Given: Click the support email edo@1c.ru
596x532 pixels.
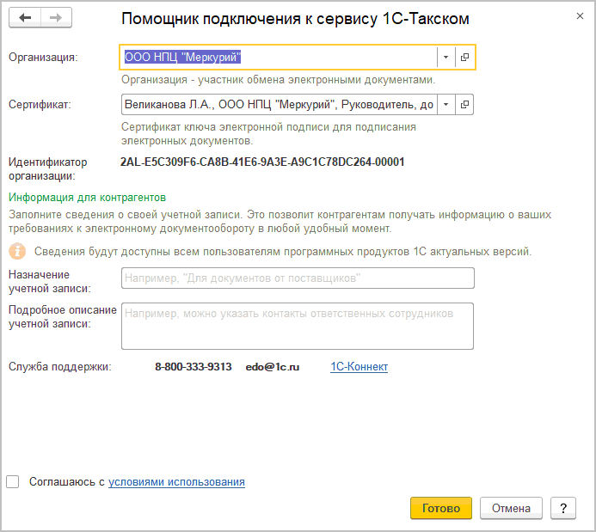Looking at the screenshot, I should (273, 367).
